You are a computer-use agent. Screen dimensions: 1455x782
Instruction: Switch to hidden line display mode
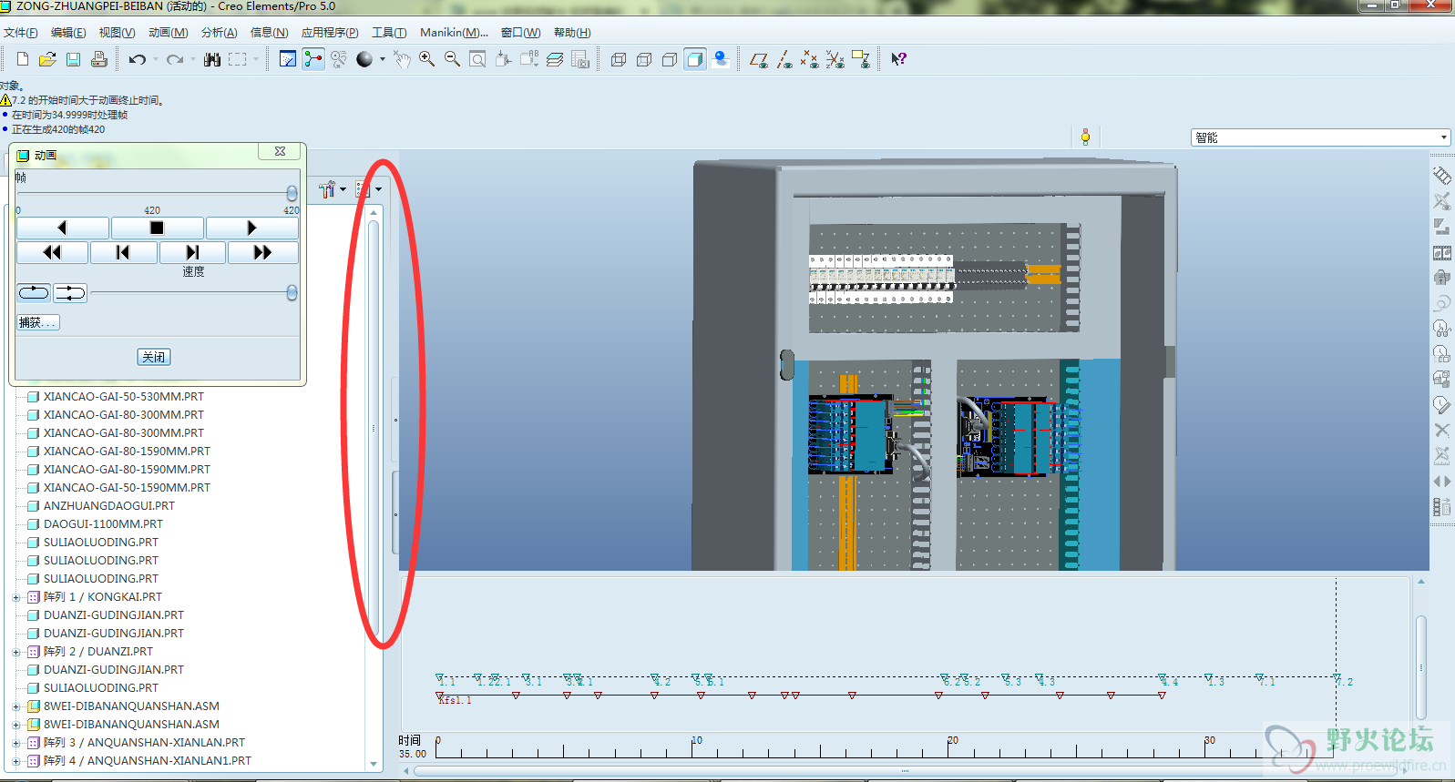point(644,59)
